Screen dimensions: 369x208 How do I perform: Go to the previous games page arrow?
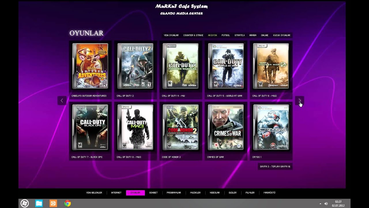tap(62, 101)
